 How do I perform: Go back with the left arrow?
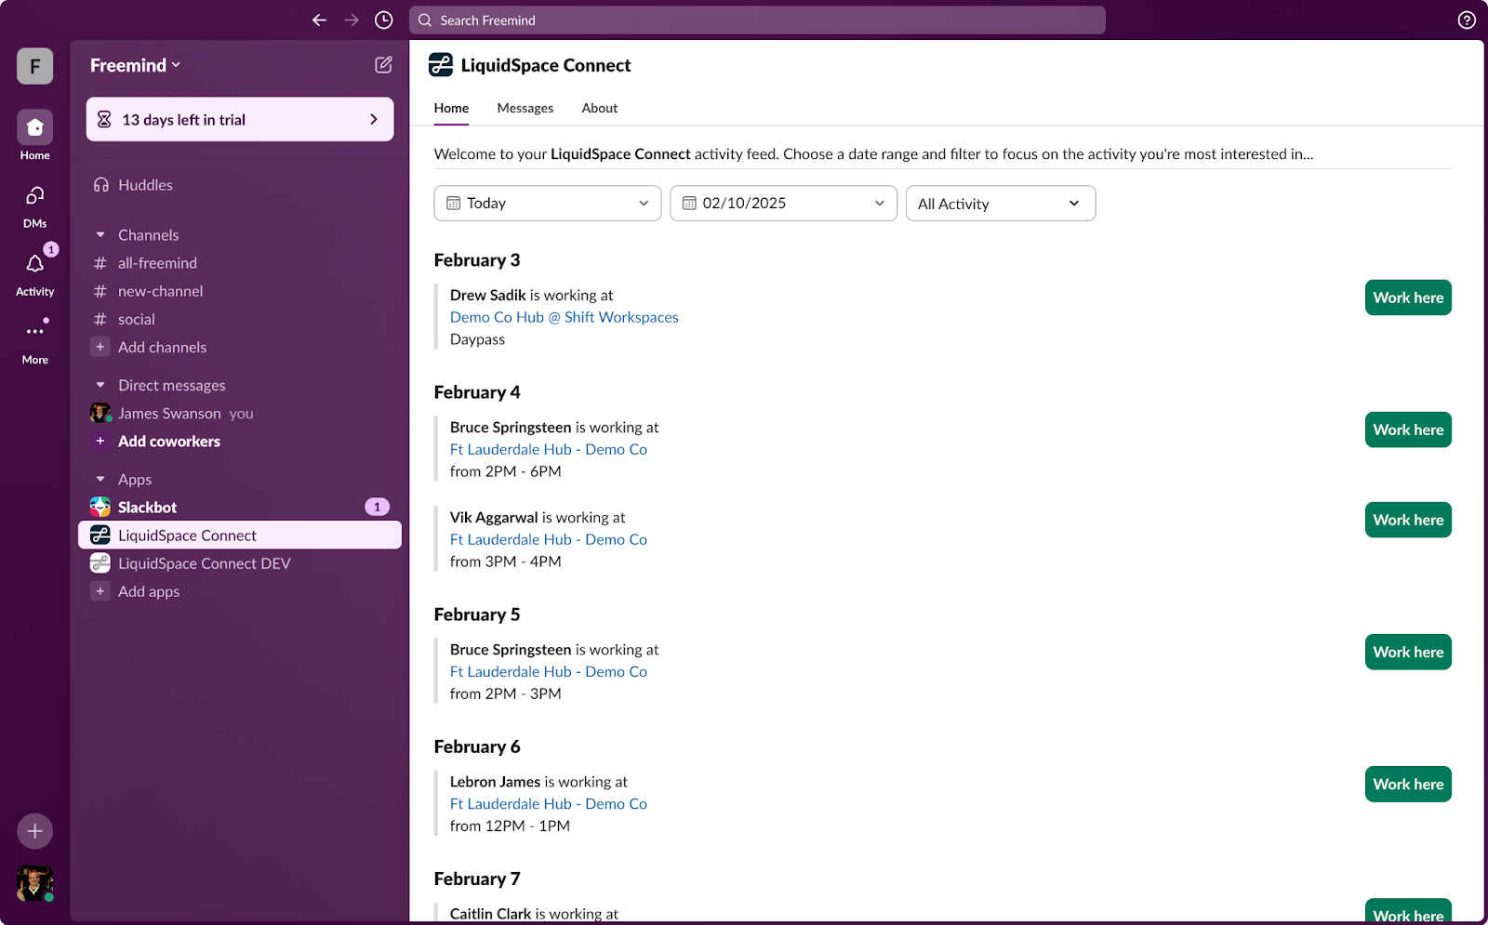pos(319,20)
